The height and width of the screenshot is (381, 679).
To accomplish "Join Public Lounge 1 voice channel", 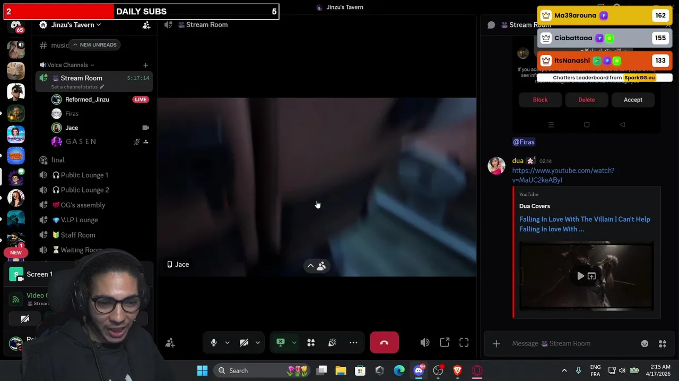I will (84, 175).
